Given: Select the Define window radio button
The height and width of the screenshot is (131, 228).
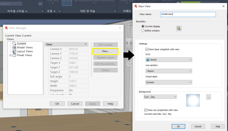Looking at the screenshot, I should click(x=143, y=31).
